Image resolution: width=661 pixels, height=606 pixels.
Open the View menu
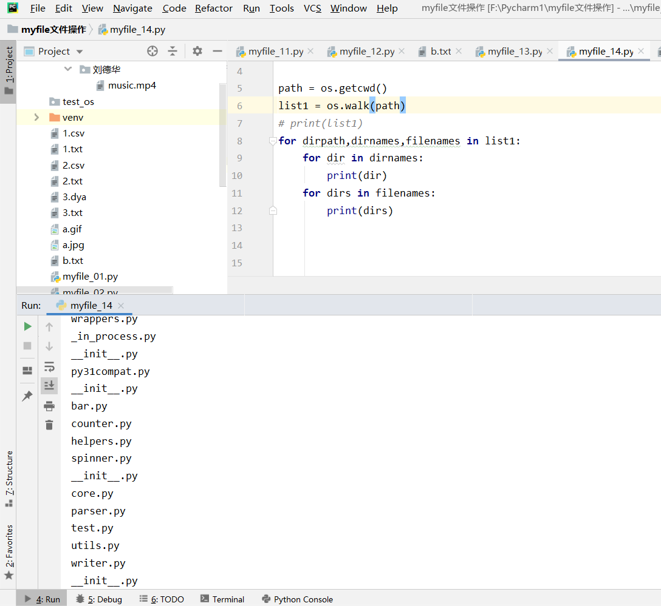92,8
